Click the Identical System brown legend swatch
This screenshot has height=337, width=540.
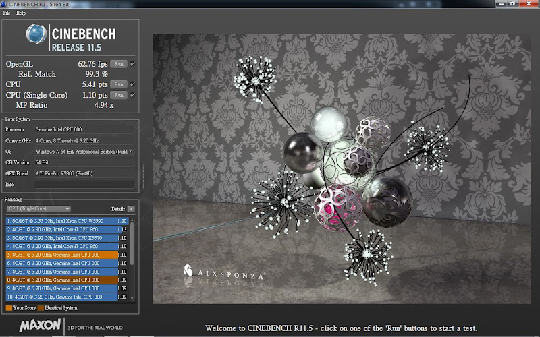tap(40, 308)
